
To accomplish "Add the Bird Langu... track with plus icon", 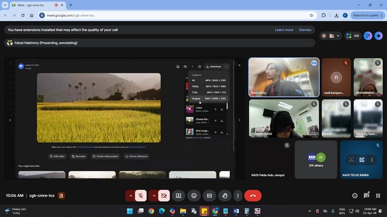I will pos(215,132).
